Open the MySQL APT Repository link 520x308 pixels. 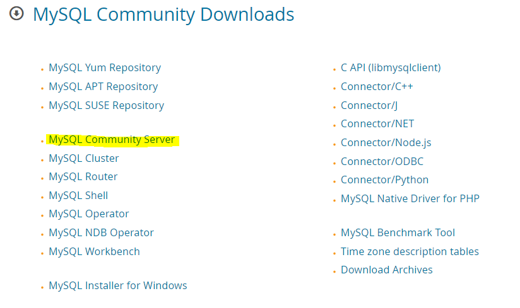103,87
